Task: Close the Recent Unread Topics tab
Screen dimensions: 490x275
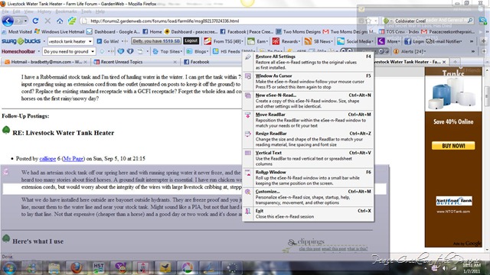Action: (175, 62)
